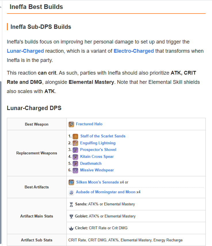Click the Aubade of Morningstar and Moon icon
The width and height of the screenshot is (212, 246).
pyautogui.click(x=71, y=192)
